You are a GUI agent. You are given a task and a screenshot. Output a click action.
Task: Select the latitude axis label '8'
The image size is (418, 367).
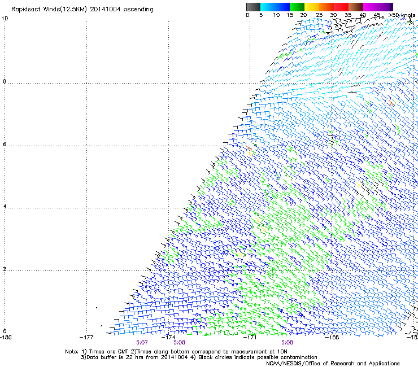(5, 81)
